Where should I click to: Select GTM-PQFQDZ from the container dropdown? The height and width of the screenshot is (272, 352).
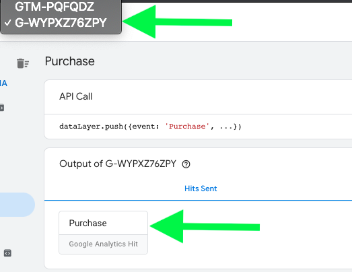tap(55, 7)
